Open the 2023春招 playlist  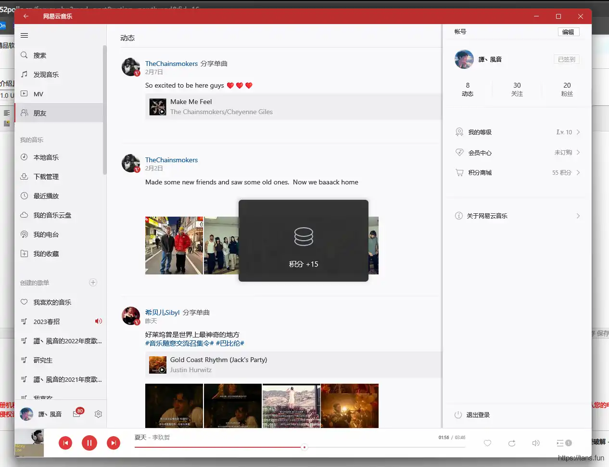point(59,322)
